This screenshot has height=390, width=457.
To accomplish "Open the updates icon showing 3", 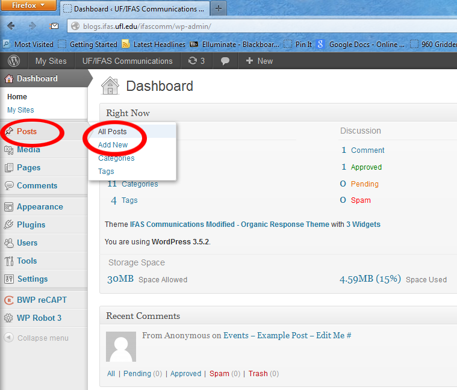I will [x=196, y=61].
